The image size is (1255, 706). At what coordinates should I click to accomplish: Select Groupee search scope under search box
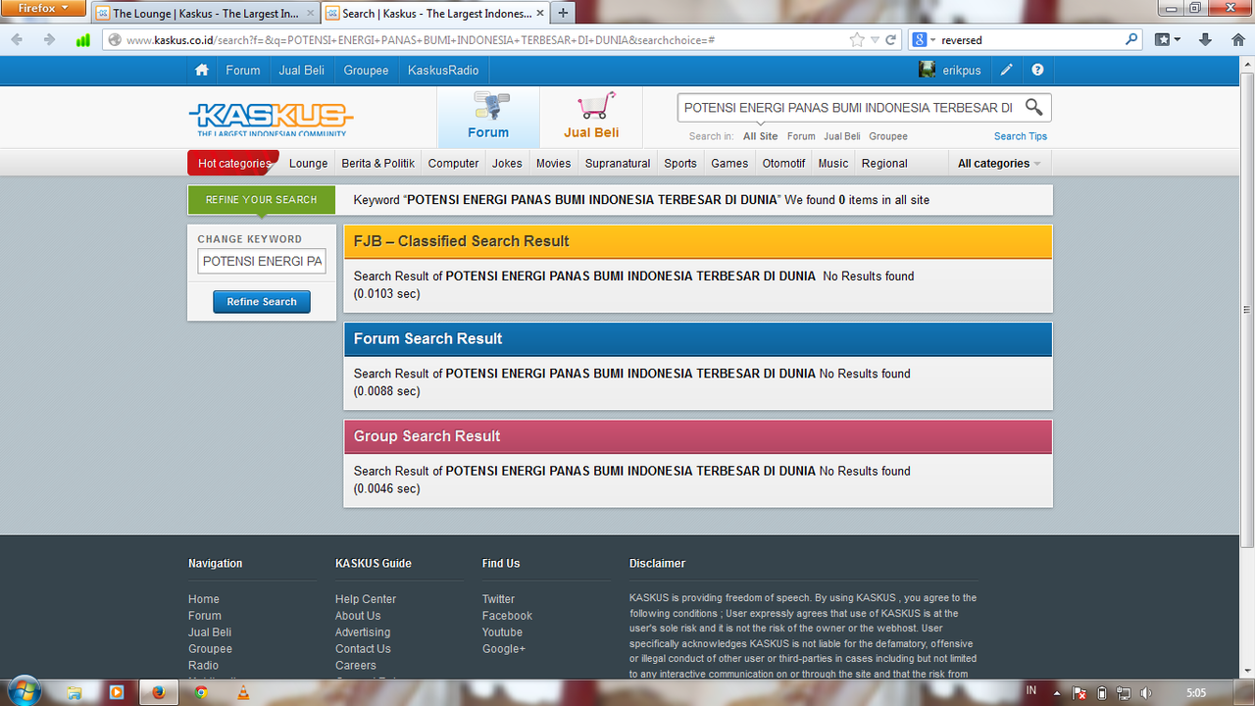[x=888, y=136]
